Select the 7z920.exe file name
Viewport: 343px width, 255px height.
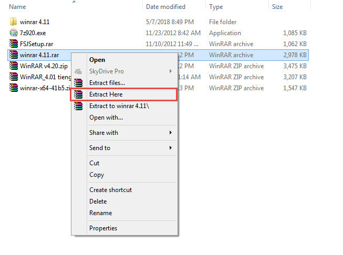pyautogui.click(x=33, y=33)
